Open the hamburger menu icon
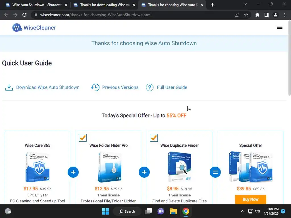 tap(280, 28)
